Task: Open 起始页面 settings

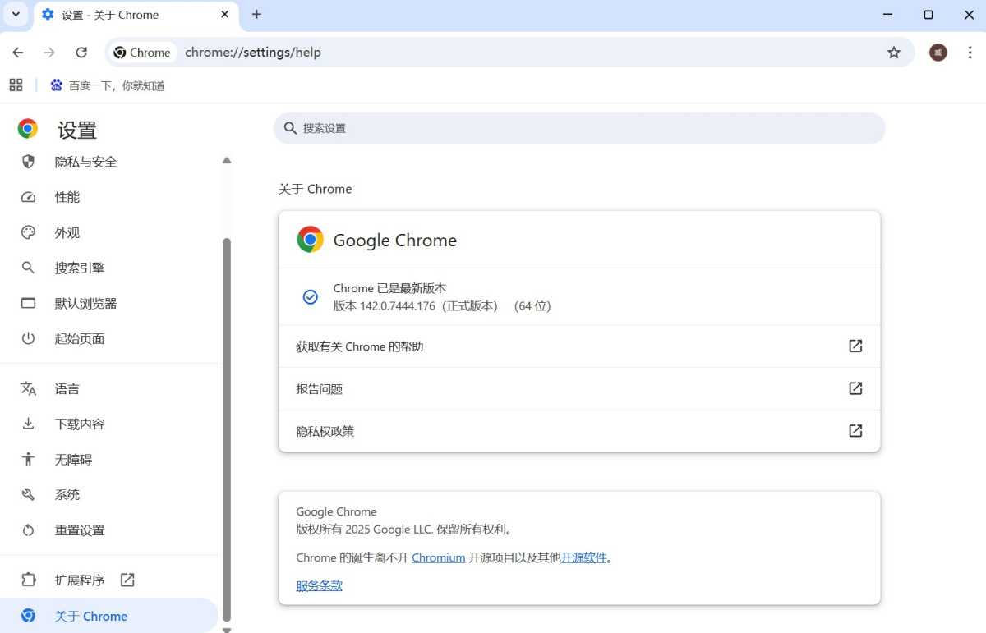Action: tap(79, 338)
